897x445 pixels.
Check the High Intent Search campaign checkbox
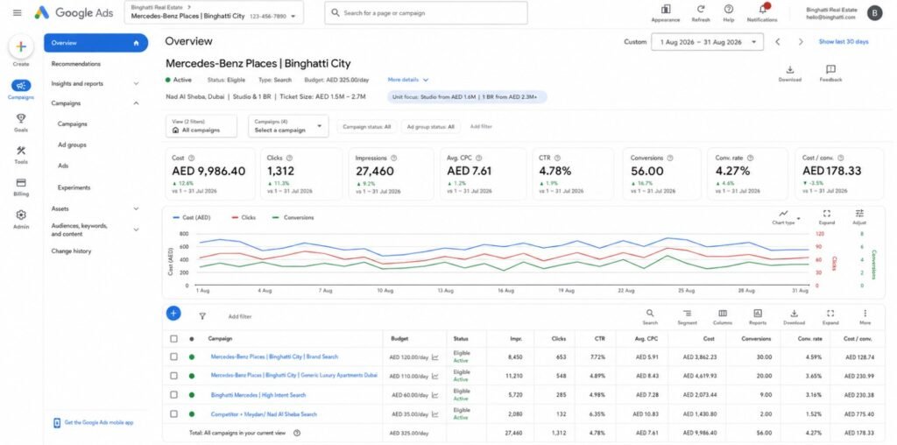(x=174, y=395)
